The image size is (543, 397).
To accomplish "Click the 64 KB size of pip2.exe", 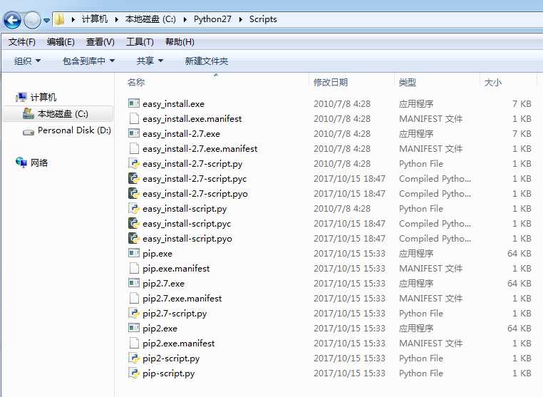I will (519, 328).
